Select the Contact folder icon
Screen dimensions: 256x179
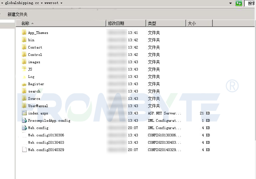pos(24,47)
